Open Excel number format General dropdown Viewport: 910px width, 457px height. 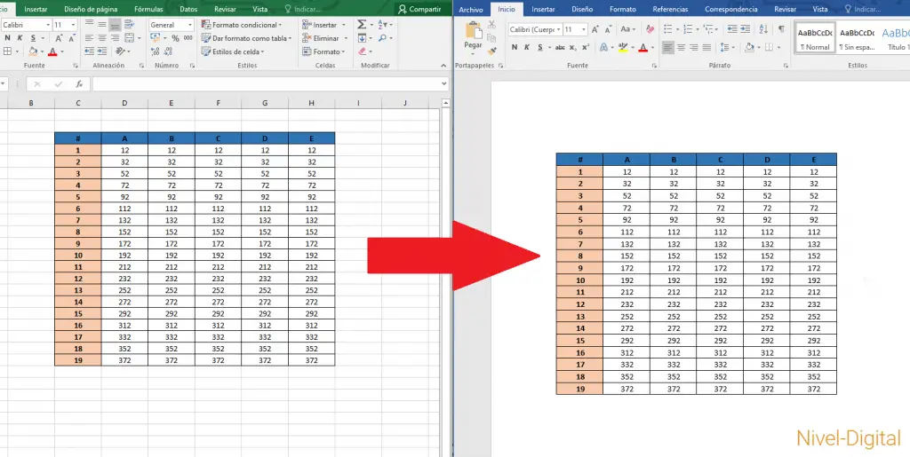[x=190, y=25]
